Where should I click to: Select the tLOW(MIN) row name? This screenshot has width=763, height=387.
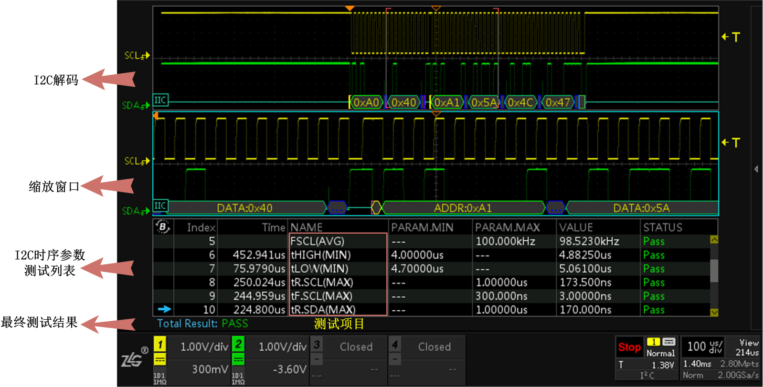319,269
